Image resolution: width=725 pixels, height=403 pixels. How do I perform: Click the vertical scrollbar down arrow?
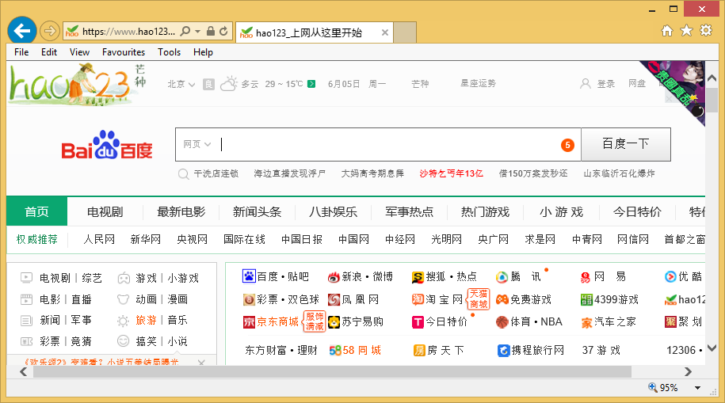coord(712,348)
